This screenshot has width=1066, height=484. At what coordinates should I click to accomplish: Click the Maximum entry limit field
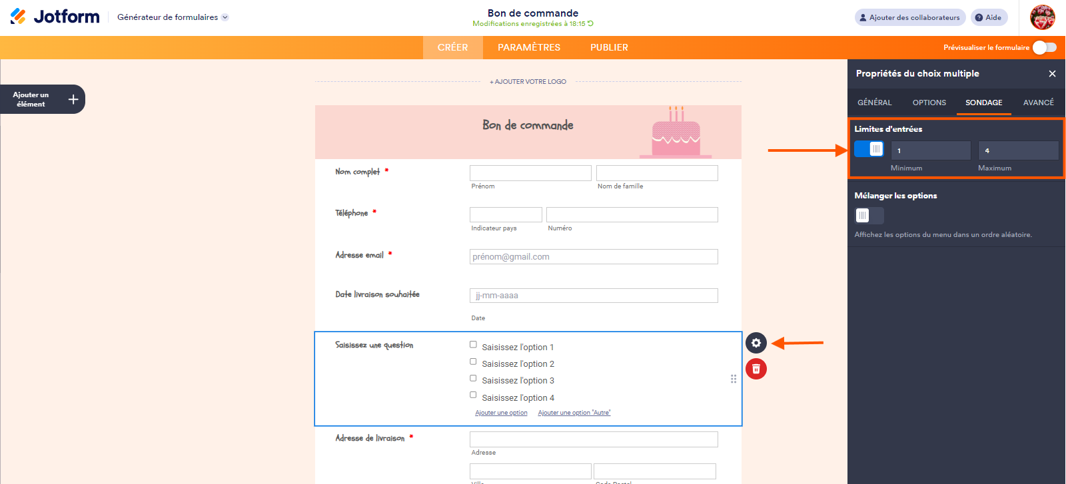click(1018, 150)
